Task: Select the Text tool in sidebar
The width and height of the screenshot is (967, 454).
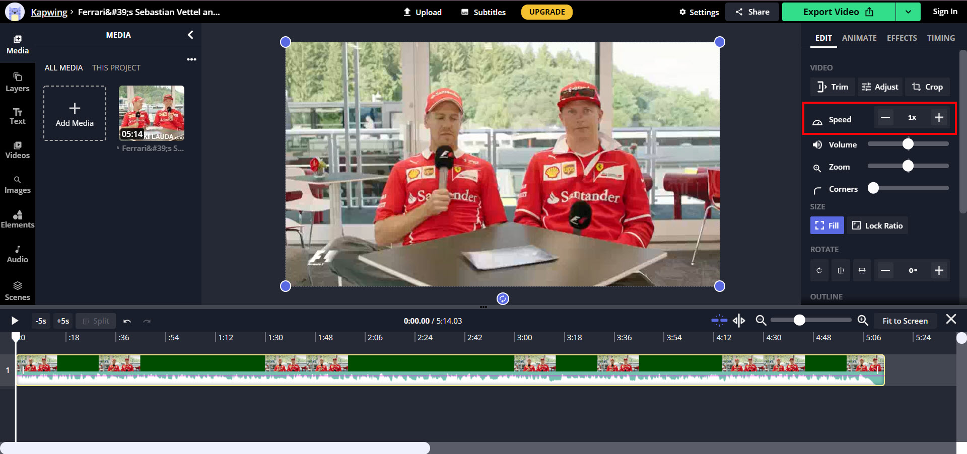Action: (x=18, y=116)
